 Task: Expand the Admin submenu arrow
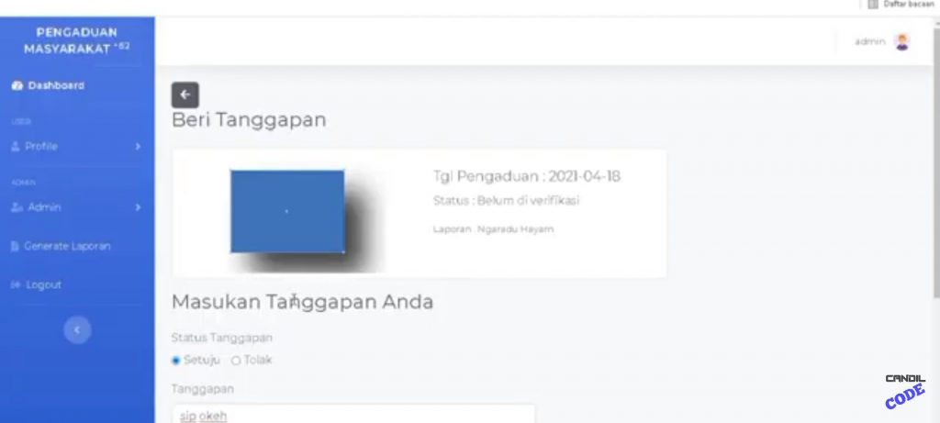138,207
